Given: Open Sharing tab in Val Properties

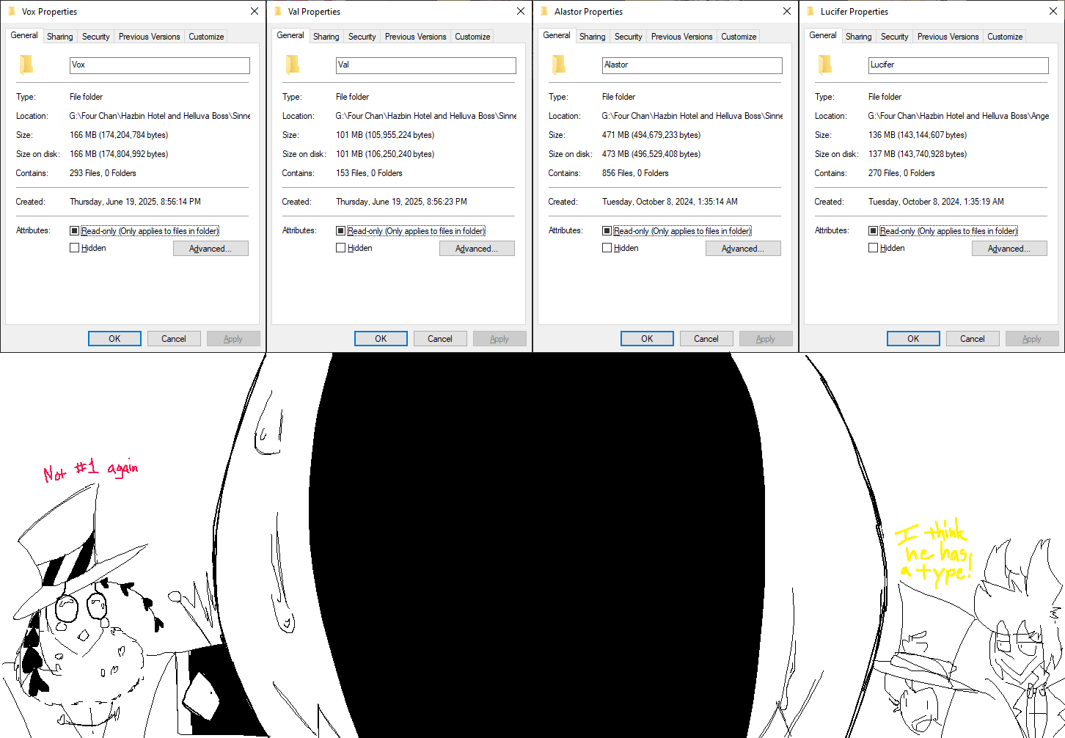Looking at the screenshot, I should [326, 37].
